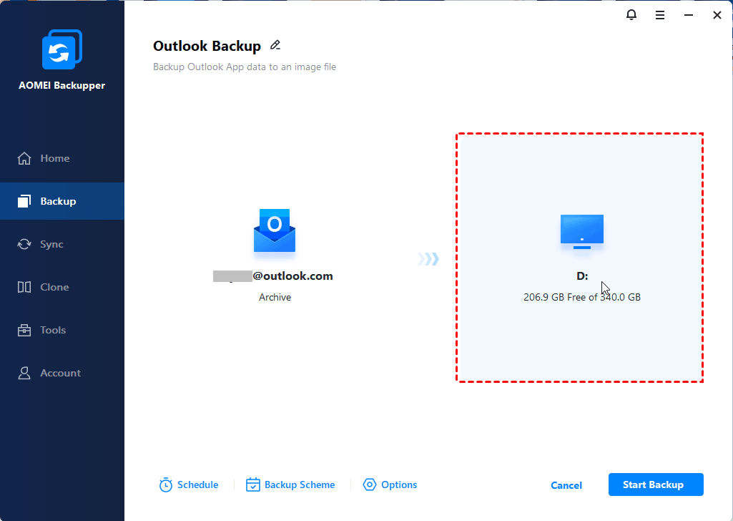The height and width of the screenshot is (521, 733).
Task: Click the Account person icon
Action: click(24, 373)
